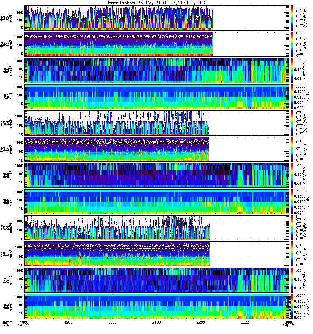This screenshot has height=334, width=313.
Task: Click the 'Sep 05' date label
Action: (x=24, y=326)
